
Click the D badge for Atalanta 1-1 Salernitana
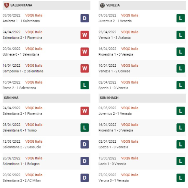pyautogui.click(x=85, y=18)
